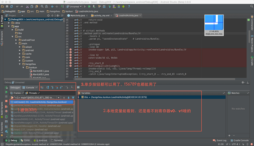Toggle breakpoint on line 27
The width and height of the screenshot is (254, 146).
[x=71, y=50]
